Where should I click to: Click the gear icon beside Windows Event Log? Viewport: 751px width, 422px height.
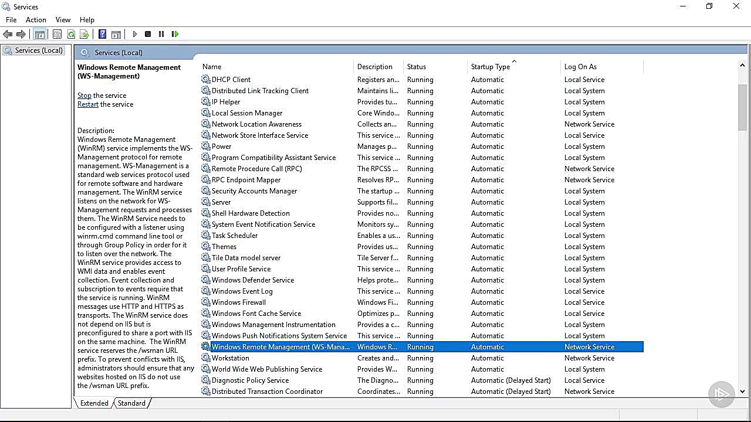point(205,291)
